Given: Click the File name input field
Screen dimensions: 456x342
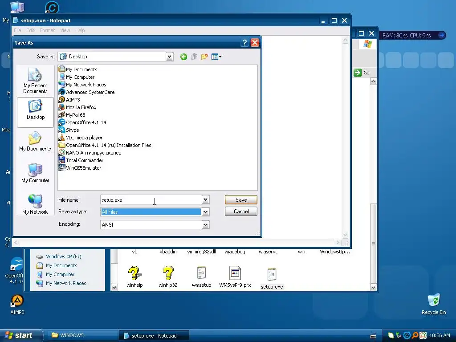Looking at the screenshot, I should 151,199.
